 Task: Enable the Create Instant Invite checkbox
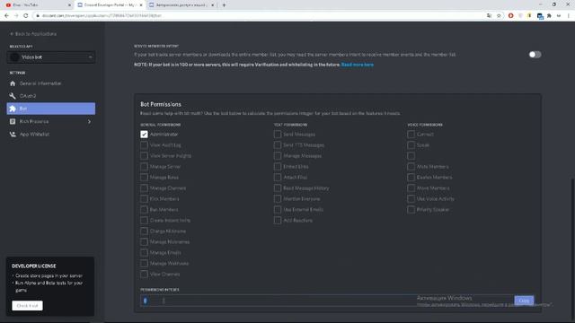click(x=144, y=221)
